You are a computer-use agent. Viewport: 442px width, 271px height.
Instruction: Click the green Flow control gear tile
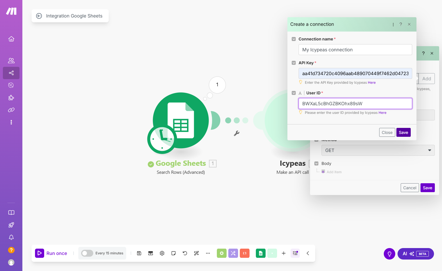pos(222,253)
